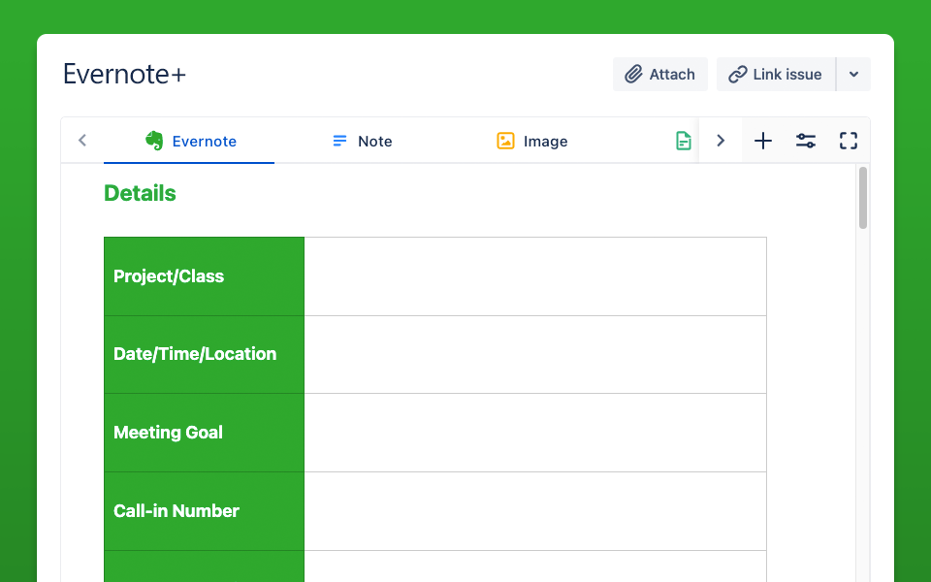The image size is (931, 582).
Task: Select the green document tab icon
Action: point(684,141)
